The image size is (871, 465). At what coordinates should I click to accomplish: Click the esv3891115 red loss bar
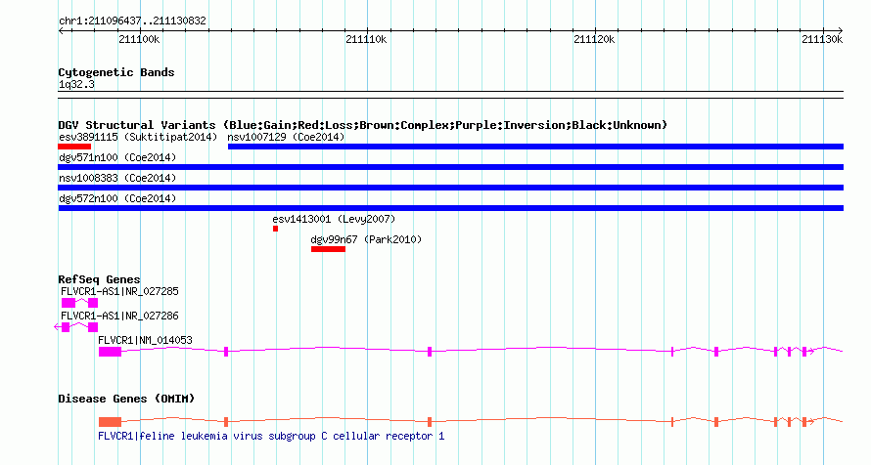point(74,147)
